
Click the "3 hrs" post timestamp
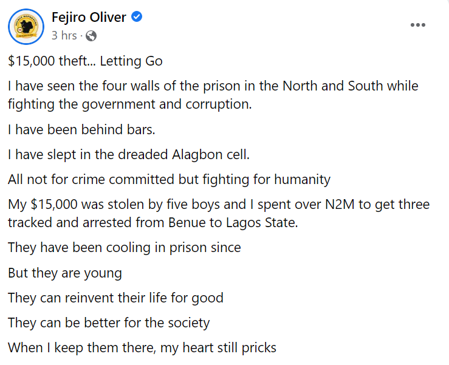[64, 36]
